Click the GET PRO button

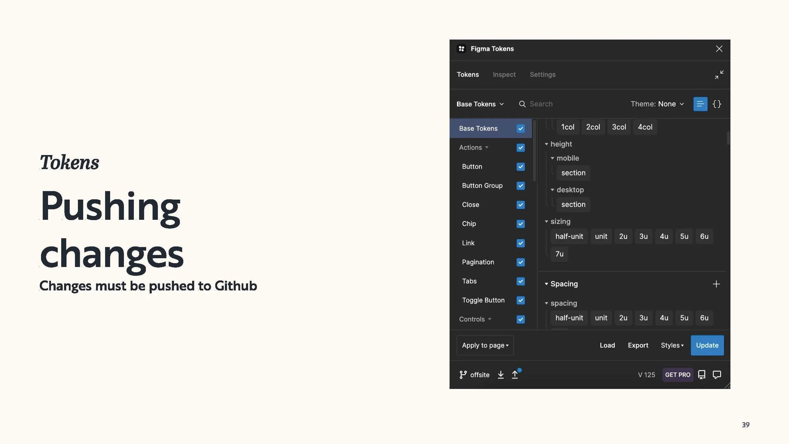(x=678, y=375)
